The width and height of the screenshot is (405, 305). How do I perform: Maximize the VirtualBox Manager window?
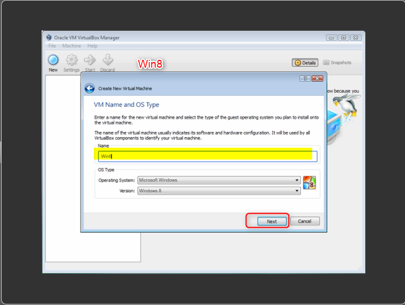pyautogui.click(x=344, y=38)
